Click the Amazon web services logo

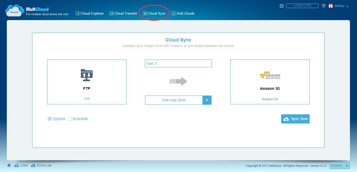[x=270, y=75]
